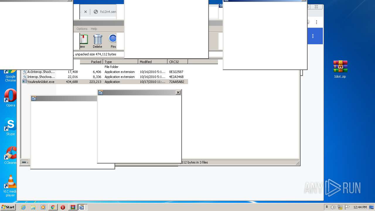Close the Chrome window with the X button

coord(316,7)
